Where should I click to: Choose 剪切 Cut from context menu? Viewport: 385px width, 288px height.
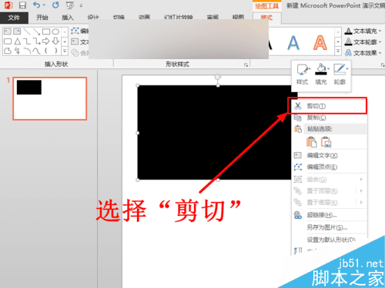point(330,106)
